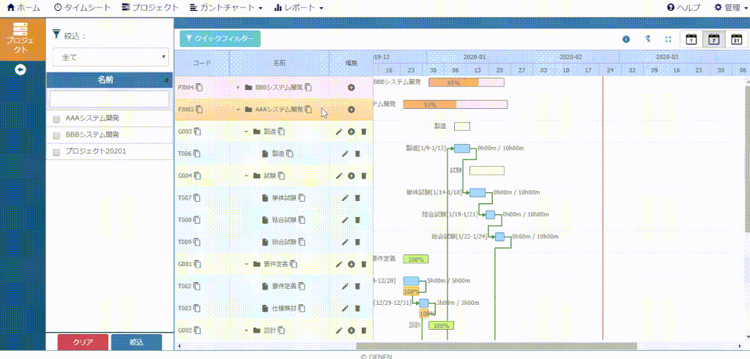The height and width of the screenshot is (359, 750).
Task: Collapse the 試験 group G004
Action: tap(248, 175)
